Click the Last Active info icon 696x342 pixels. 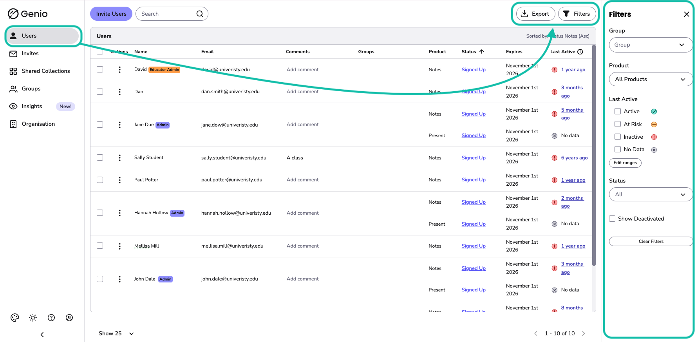click(x=580, y=52)
